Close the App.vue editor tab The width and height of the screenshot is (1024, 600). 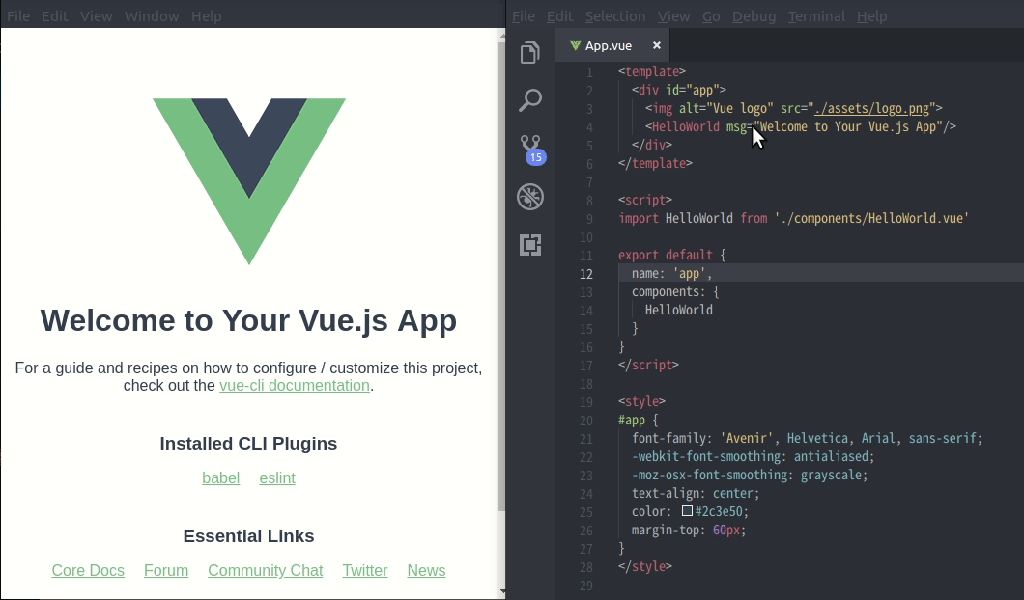click(x=656, y=45)
